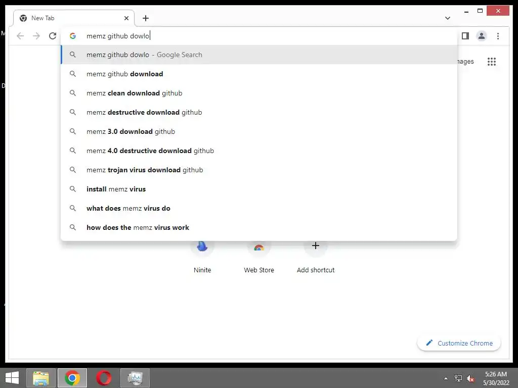Choose 'memz destructive download github' suggestion

click(x=259, y=112)
